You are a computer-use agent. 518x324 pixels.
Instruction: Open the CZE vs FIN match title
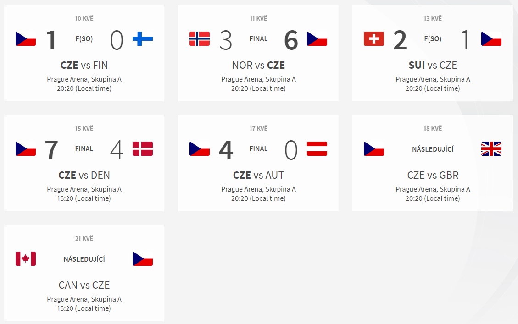tap(84, 66)
